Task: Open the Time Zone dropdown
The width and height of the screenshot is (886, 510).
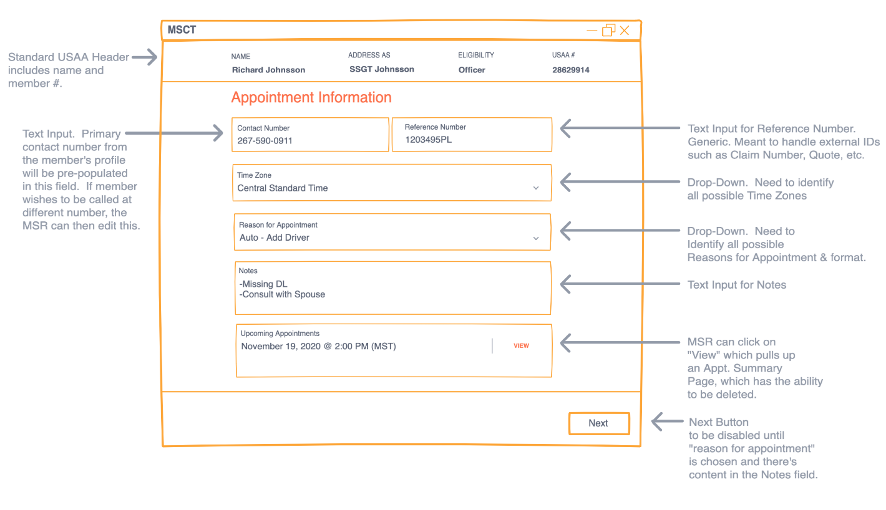Action: tap(392, 183)
